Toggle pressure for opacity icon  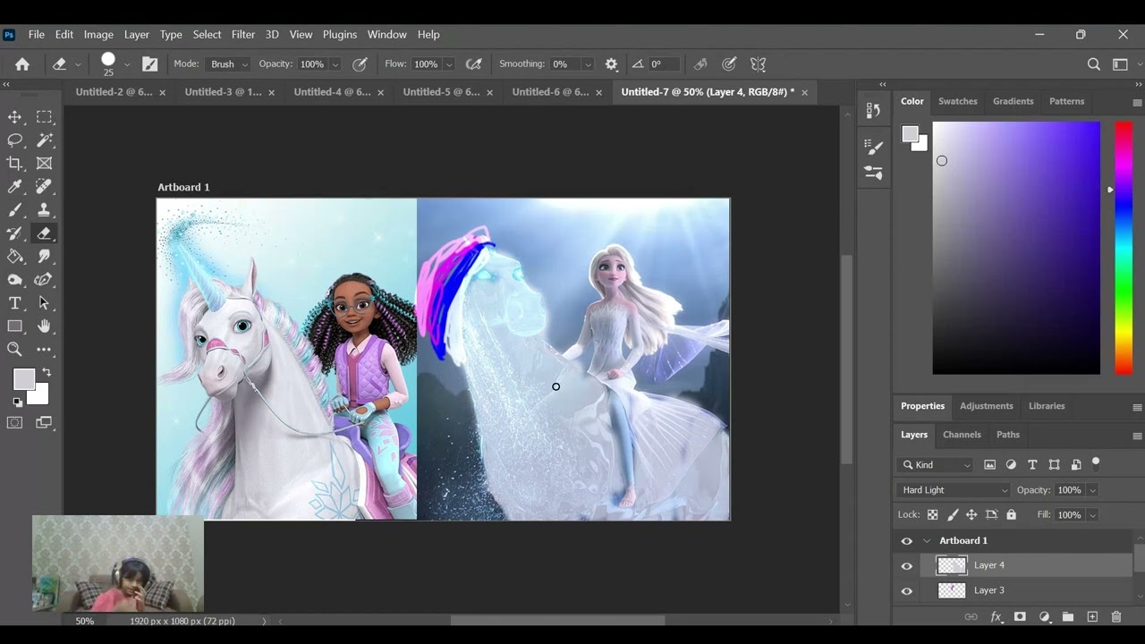click(360, 64)
